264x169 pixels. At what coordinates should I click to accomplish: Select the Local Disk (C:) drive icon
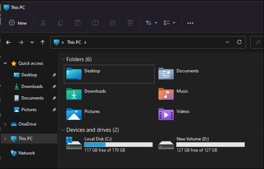point(74,143)
